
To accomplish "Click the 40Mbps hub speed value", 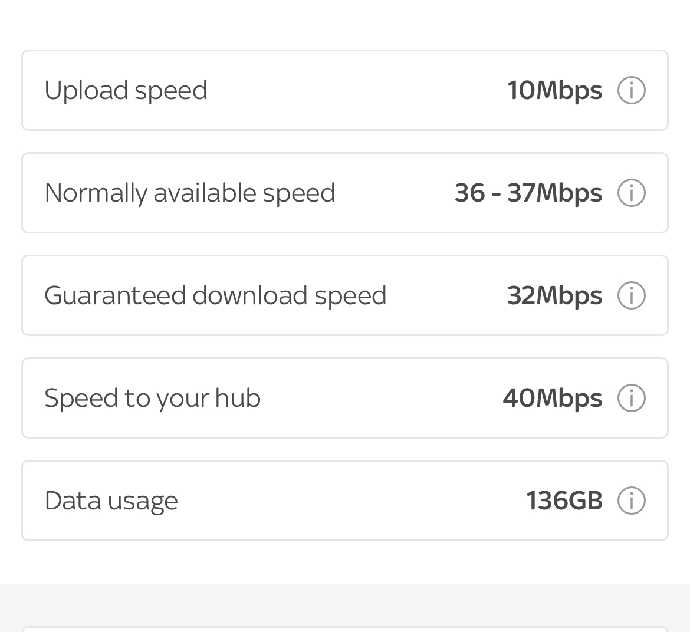I will tap(552, 398).
